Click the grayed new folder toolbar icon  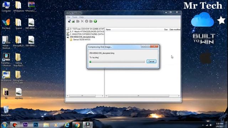[x=78, y=21]
